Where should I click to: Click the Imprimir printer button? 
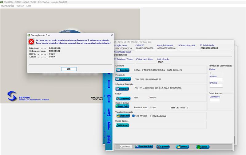[x=123, y=116]
